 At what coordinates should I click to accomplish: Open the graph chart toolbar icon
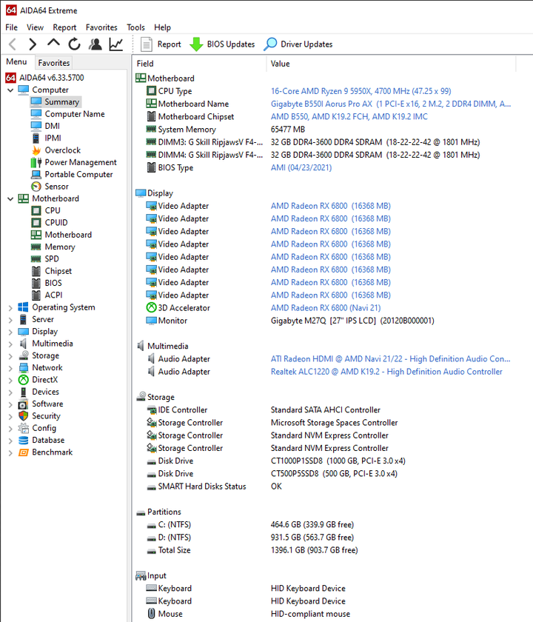click(x=116, y=44)
